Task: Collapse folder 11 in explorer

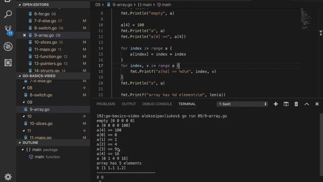Action: [x=24, y=130]
